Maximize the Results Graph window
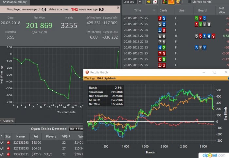Image resolution: width=229 pixels, height=158 pixels. pos(215,72)
